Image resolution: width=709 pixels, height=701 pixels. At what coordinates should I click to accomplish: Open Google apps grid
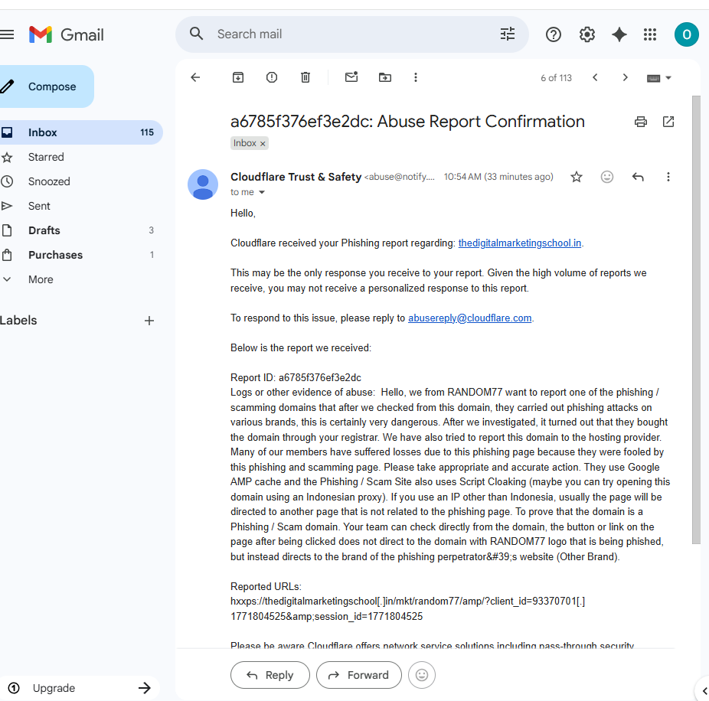(650, 34)
